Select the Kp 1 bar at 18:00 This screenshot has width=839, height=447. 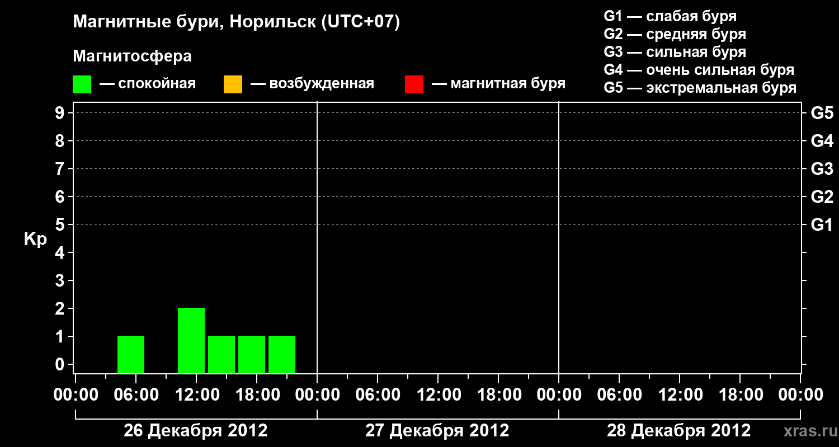point(252,354)
